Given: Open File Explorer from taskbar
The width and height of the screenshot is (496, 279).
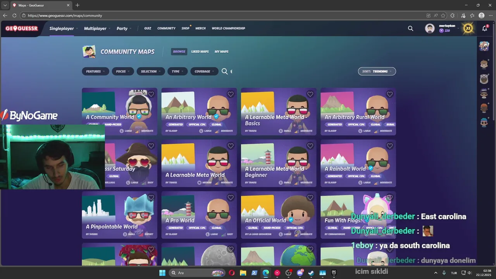Looking at the screenshot, I should click(243, 273).
